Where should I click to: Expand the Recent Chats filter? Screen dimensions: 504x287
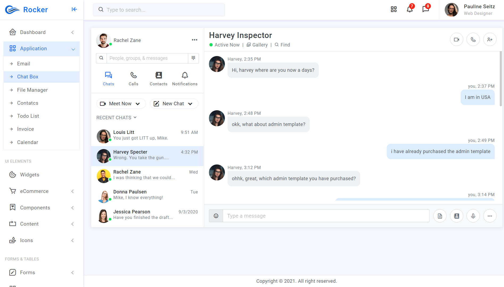116,117
